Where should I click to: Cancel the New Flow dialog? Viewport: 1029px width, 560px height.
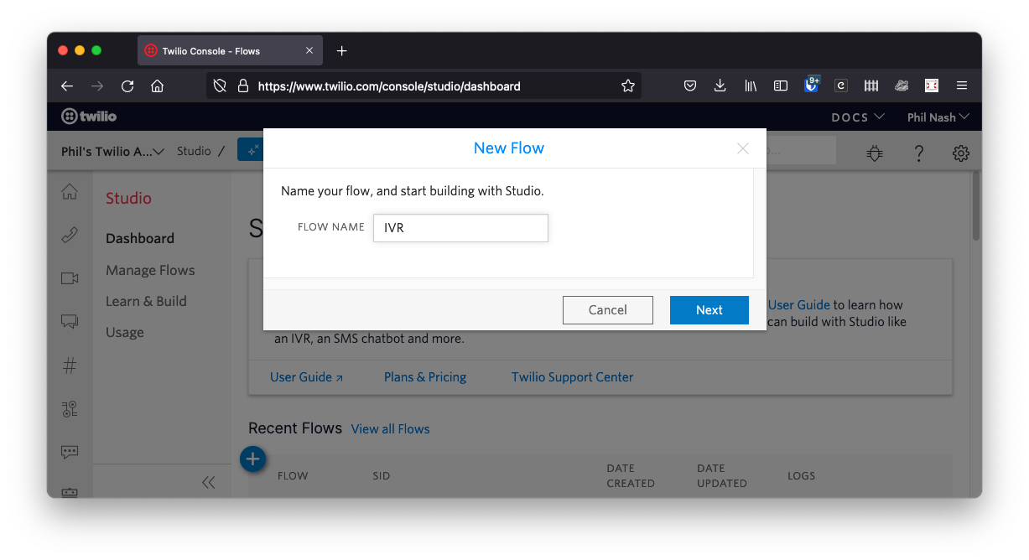(x=608, y=310)
